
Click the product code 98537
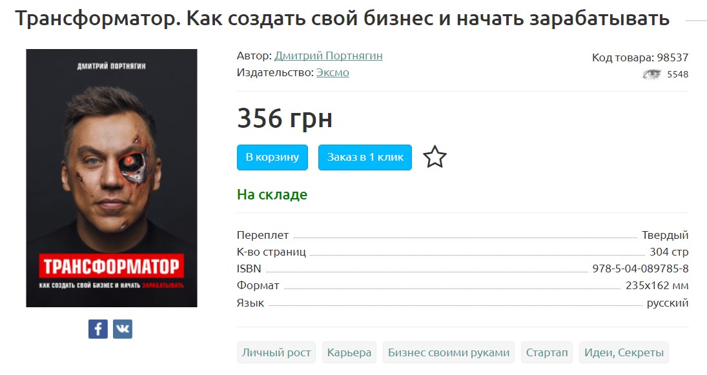click(673, 57)
